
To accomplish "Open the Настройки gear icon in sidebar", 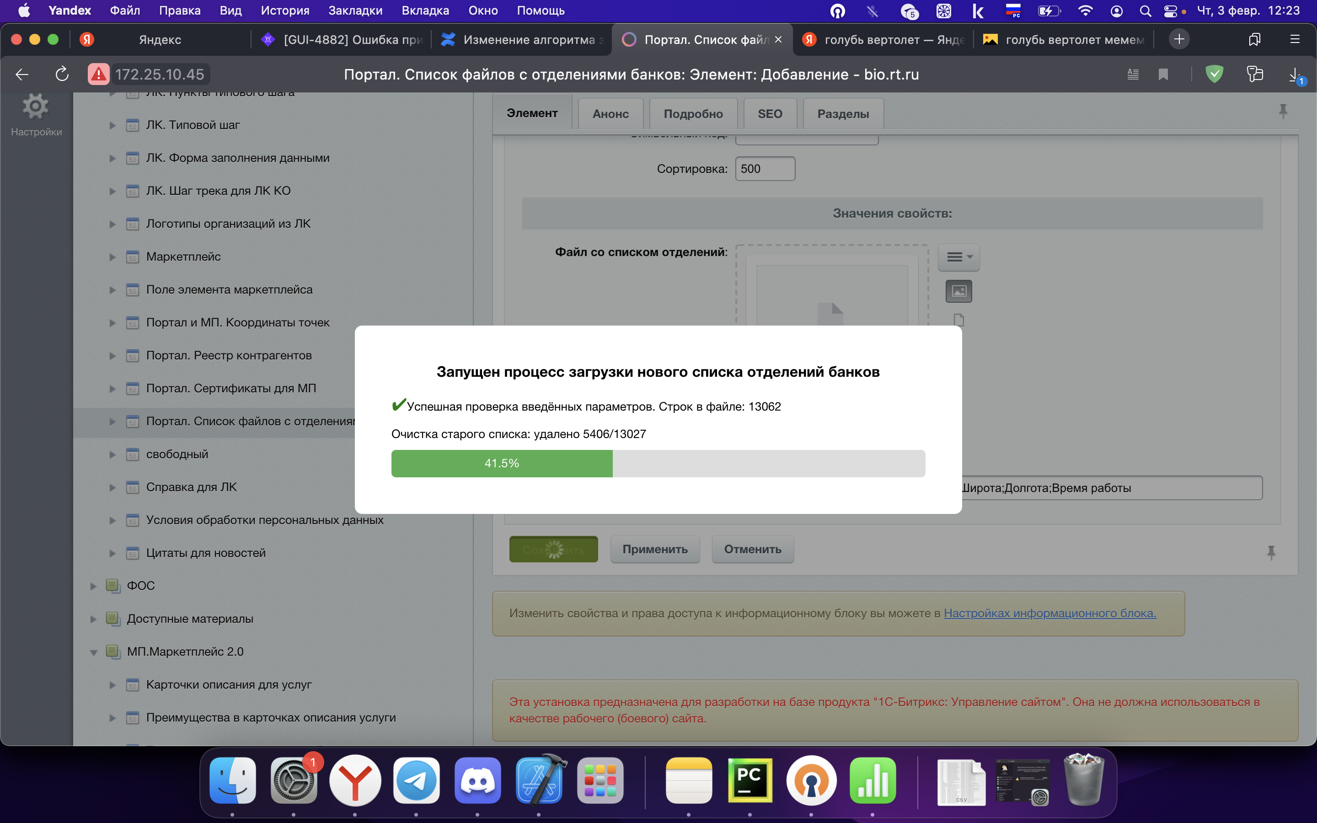I will [35, 107].
